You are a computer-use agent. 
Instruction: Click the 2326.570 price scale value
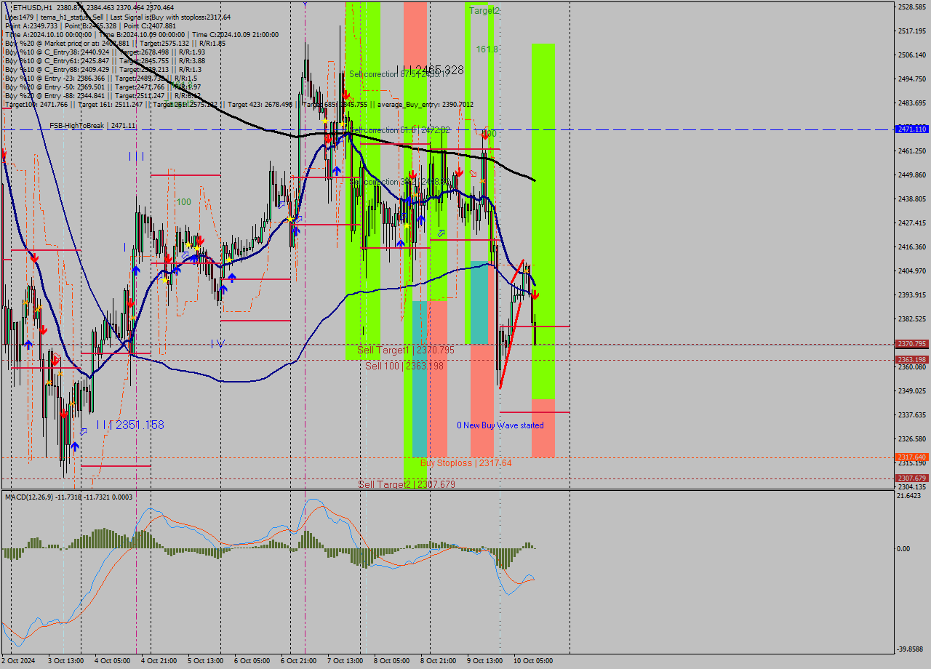[x=912, y=438]
